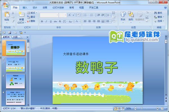Click the Help question mark icon
Screen dimensions: 169x112
165,8
